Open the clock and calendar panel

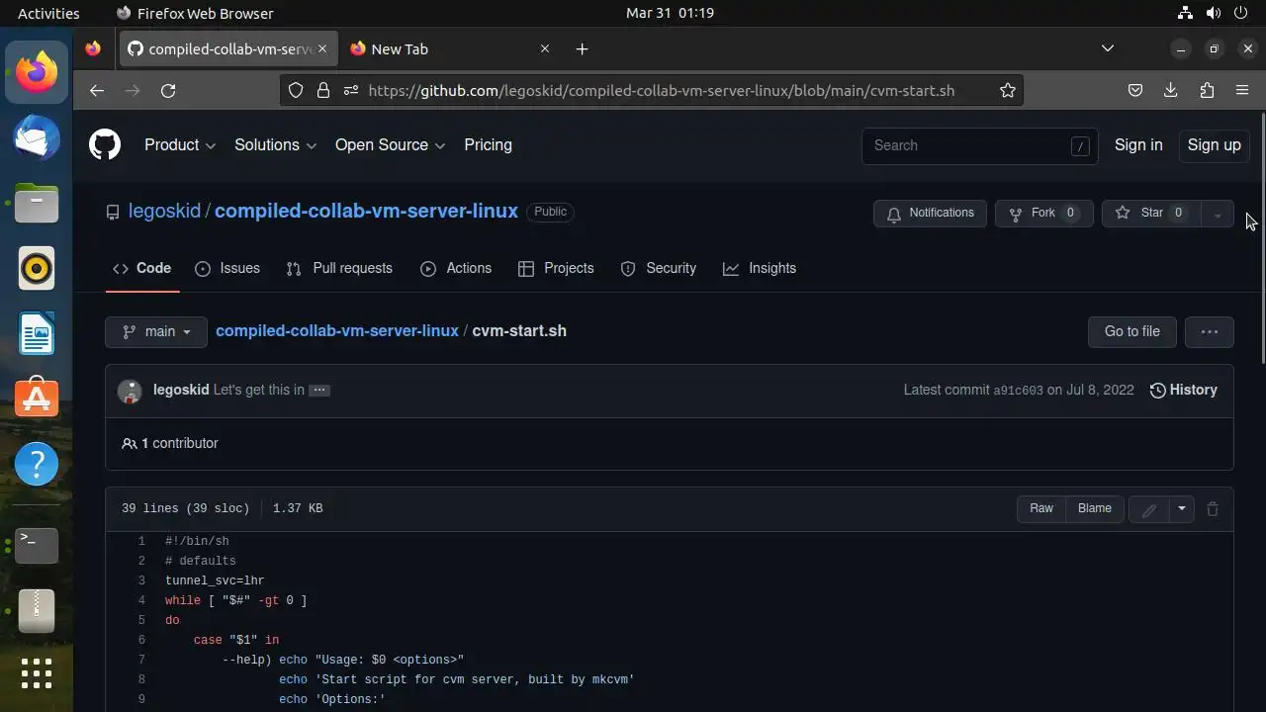coord(670,13)
